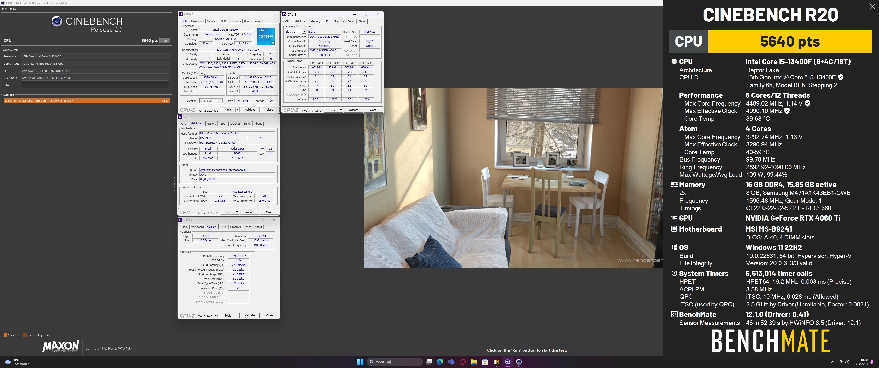
Task: Expand the Socket #1 selection dropdown
Action: (221, 101)
